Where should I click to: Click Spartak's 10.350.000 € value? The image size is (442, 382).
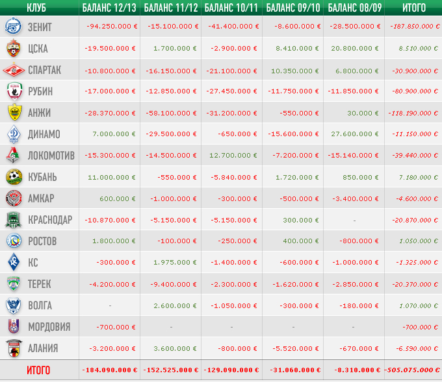[x=295, y=71]
